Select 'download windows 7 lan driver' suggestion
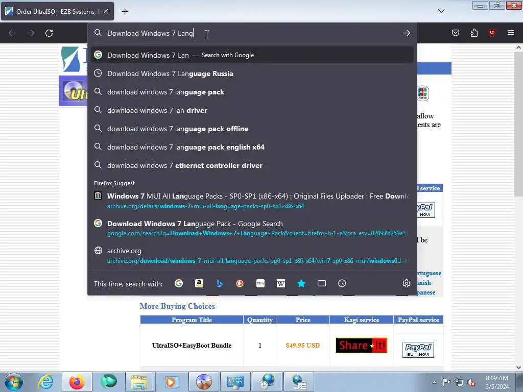The width and height of the screenshot is (523, 392). coord(252,110)
